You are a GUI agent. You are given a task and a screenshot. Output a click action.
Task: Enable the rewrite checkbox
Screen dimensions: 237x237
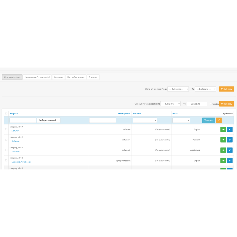[211, 104]
